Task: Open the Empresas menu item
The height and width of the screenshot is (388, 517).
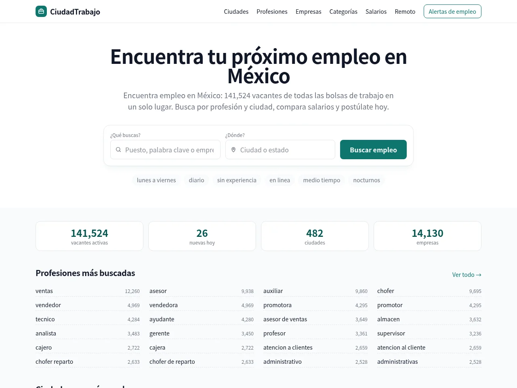Action: pos(309,11)
